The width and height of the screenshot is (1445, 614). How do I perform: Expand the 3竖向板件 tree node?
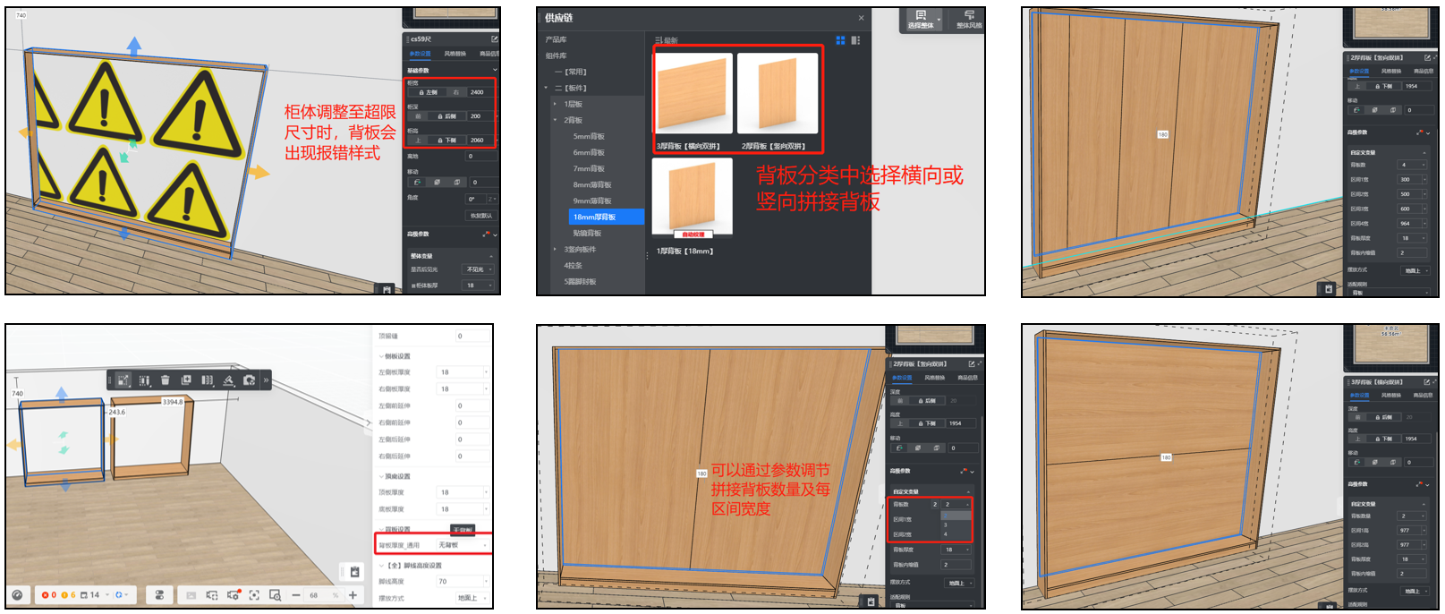[556, 249]
